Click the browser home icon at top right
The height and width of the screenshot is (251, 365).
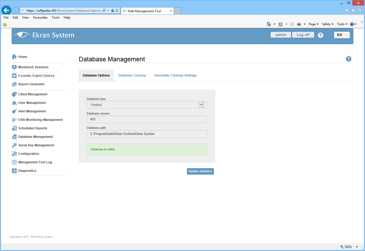coord(346,10)
